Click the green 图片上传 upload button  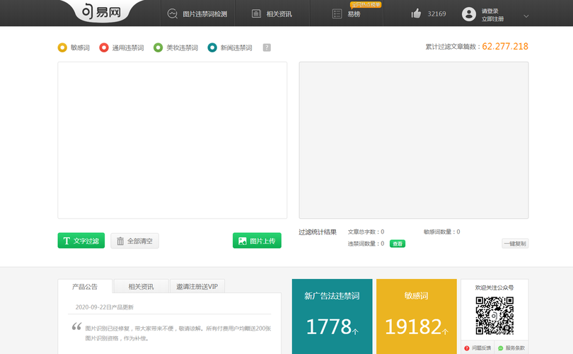coord(257,241)
